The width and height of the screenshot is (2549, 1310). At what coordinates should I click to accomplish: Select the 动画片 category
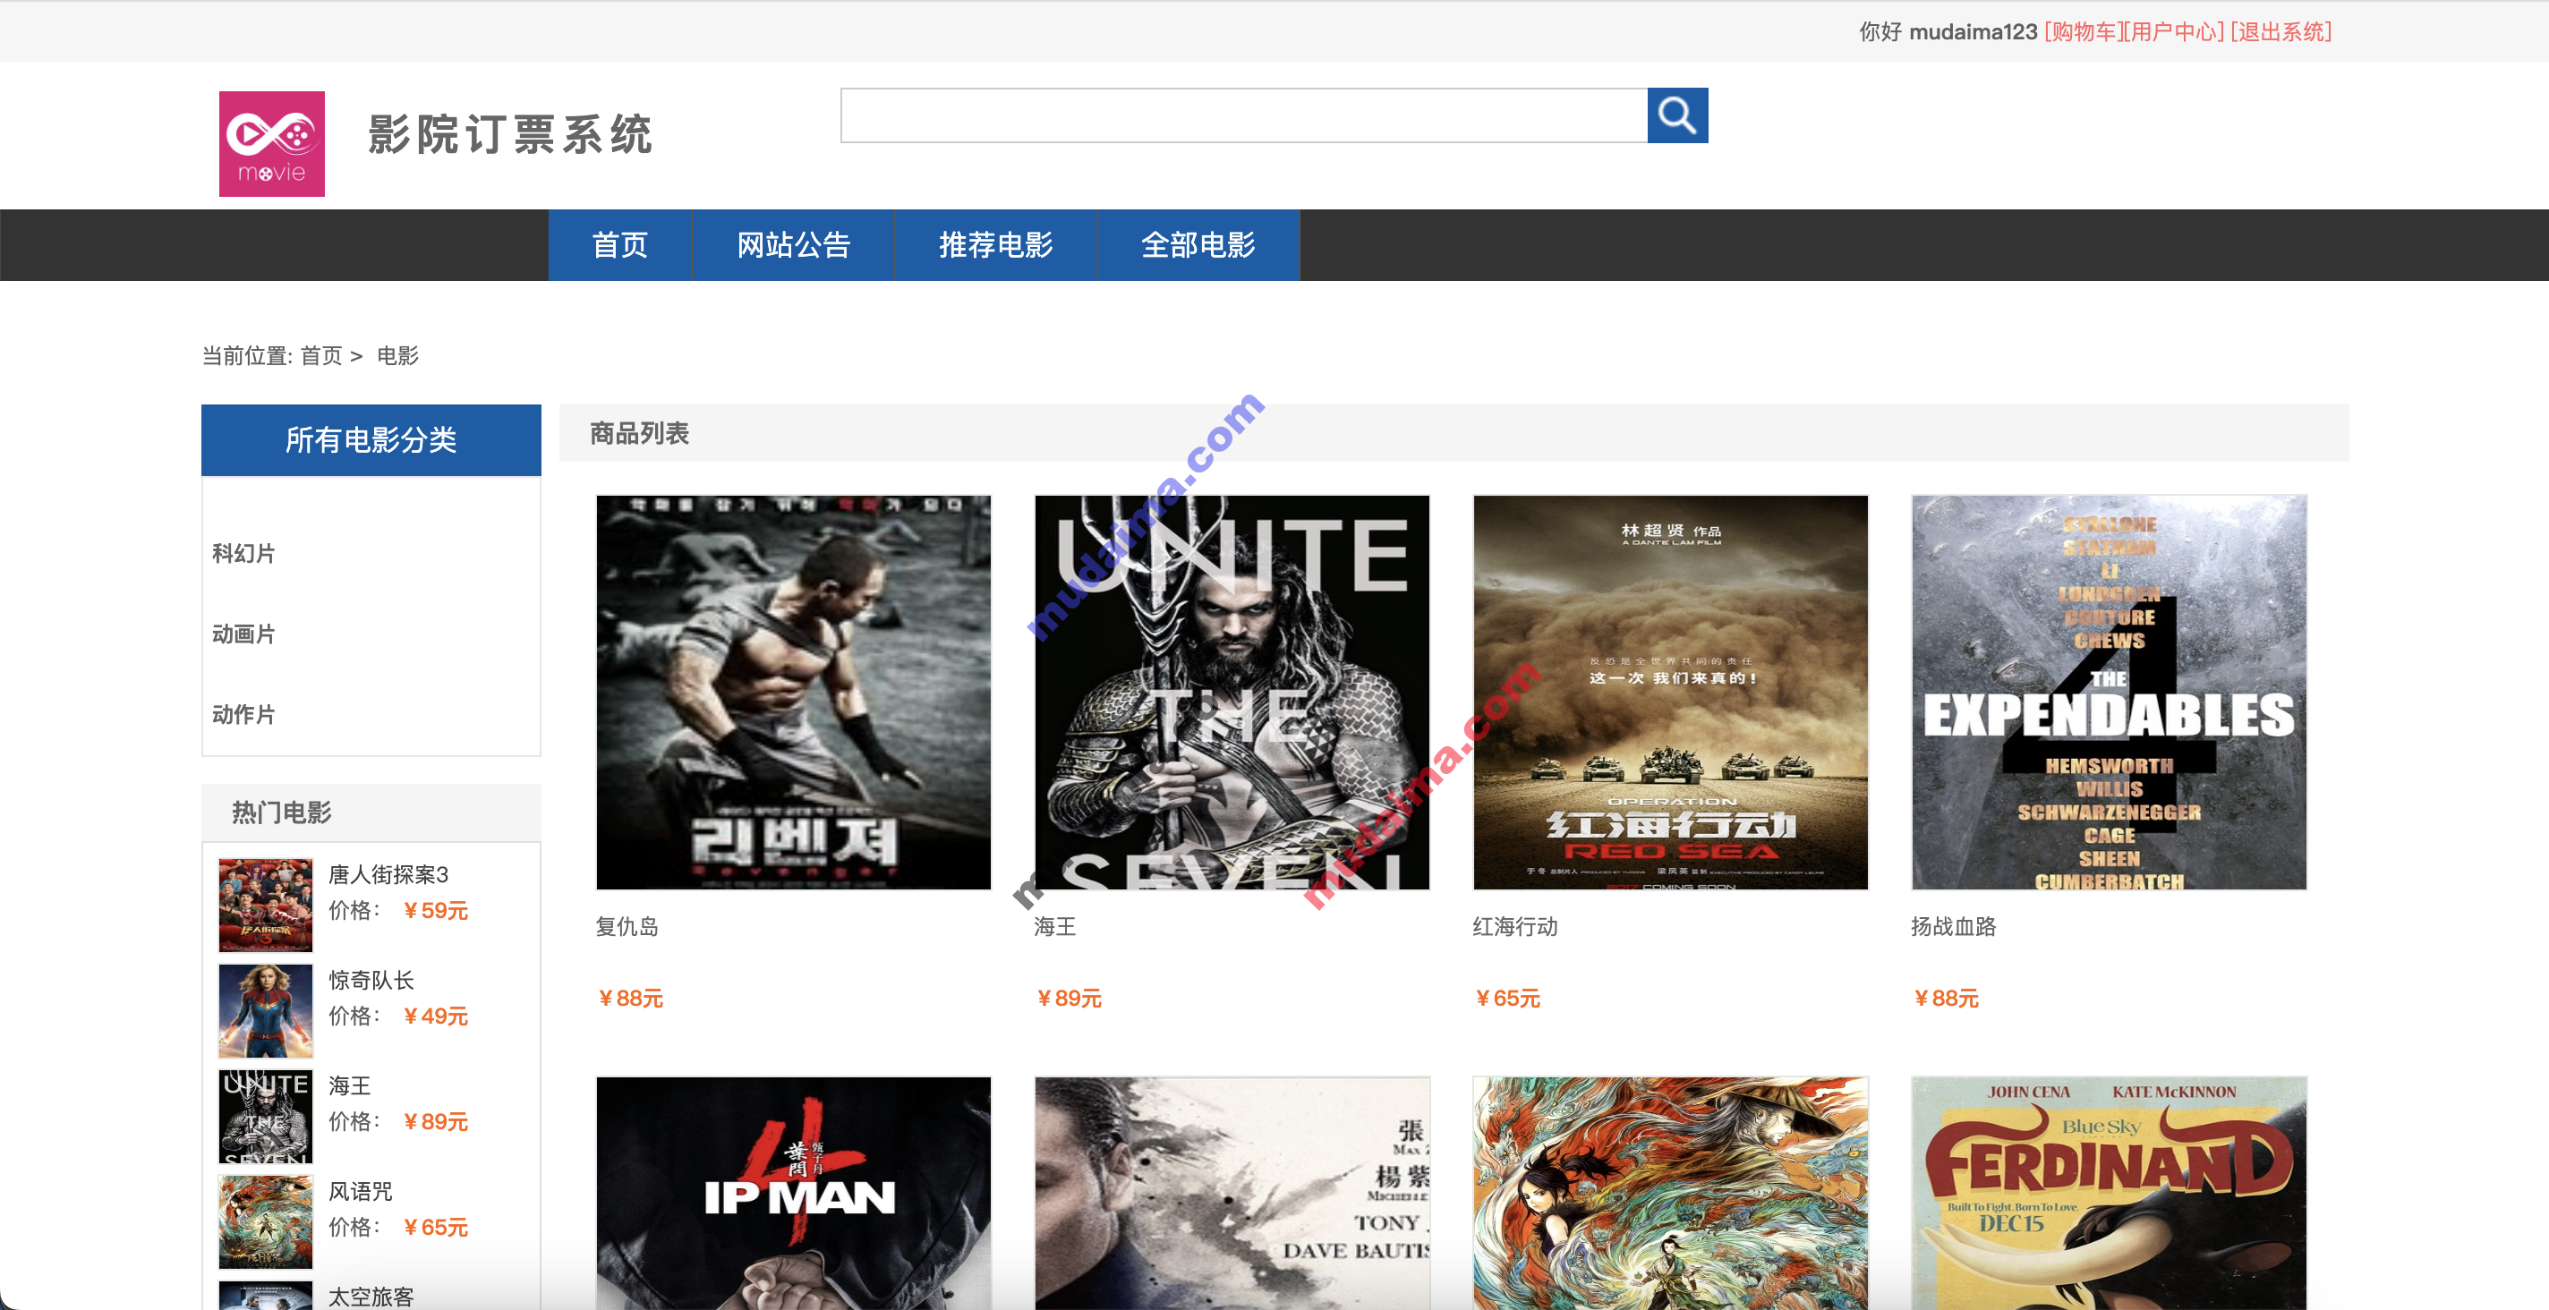[x=243, y=634]
